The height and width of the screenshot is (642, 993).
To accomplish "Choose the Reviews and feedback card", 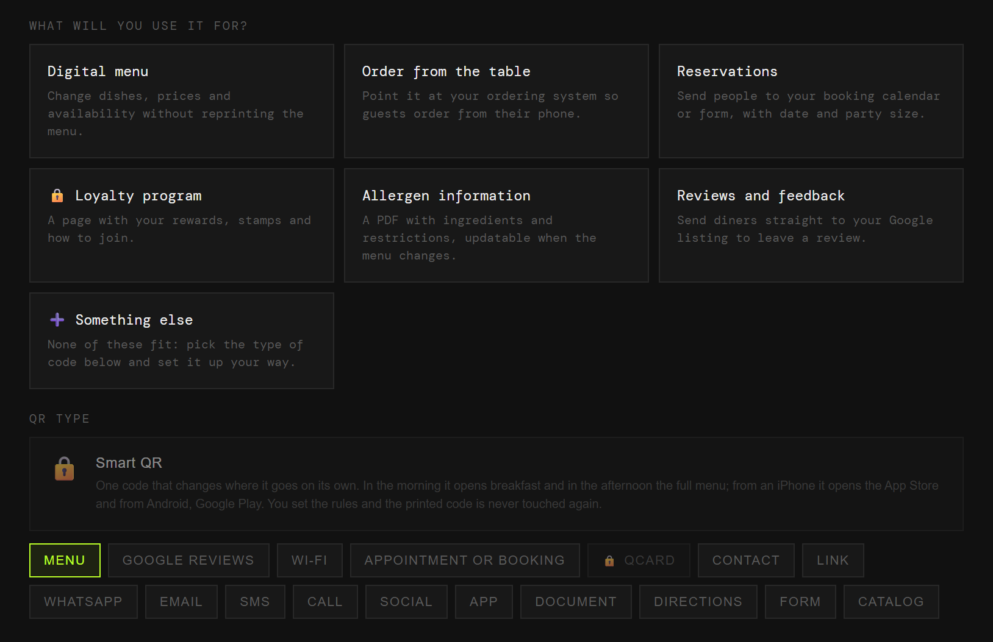I will tap(811, 225).
